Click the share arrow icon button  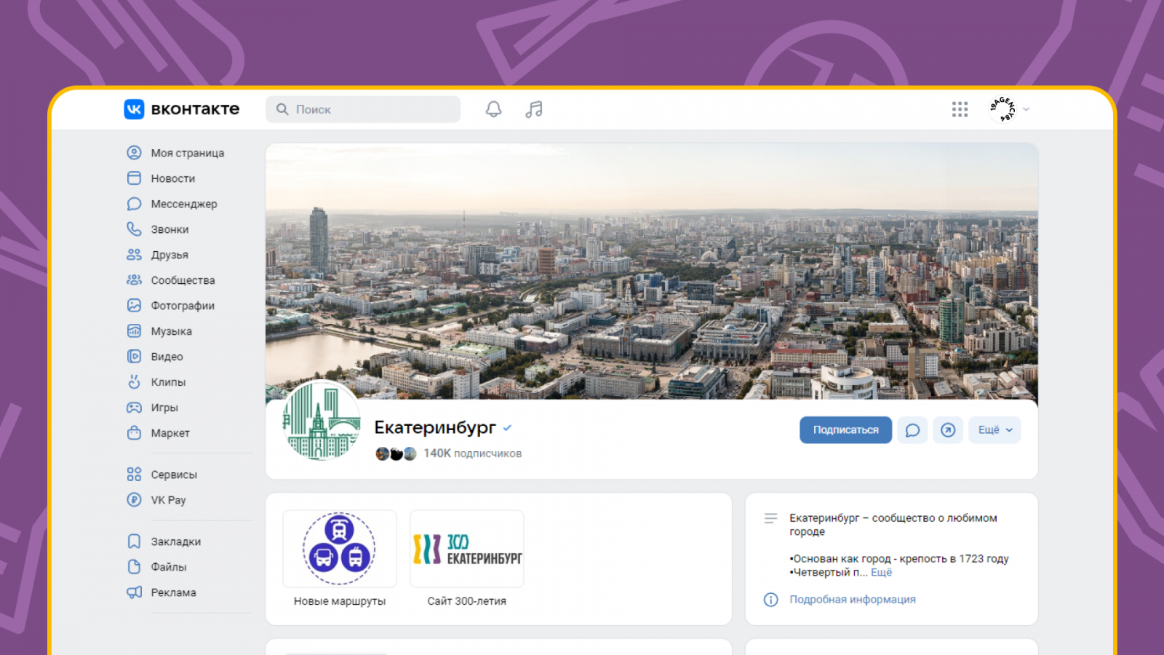pos(948,430)
